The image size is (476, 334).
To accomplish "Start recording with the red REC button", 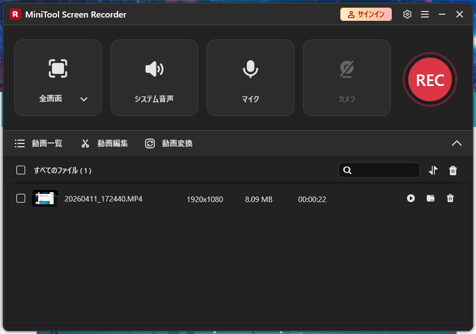I will click(x=429, y=80).
